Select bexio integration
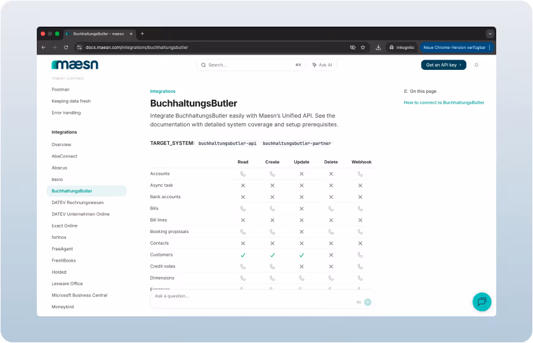Viewport: 533px width, 343px height. point(57,179)
